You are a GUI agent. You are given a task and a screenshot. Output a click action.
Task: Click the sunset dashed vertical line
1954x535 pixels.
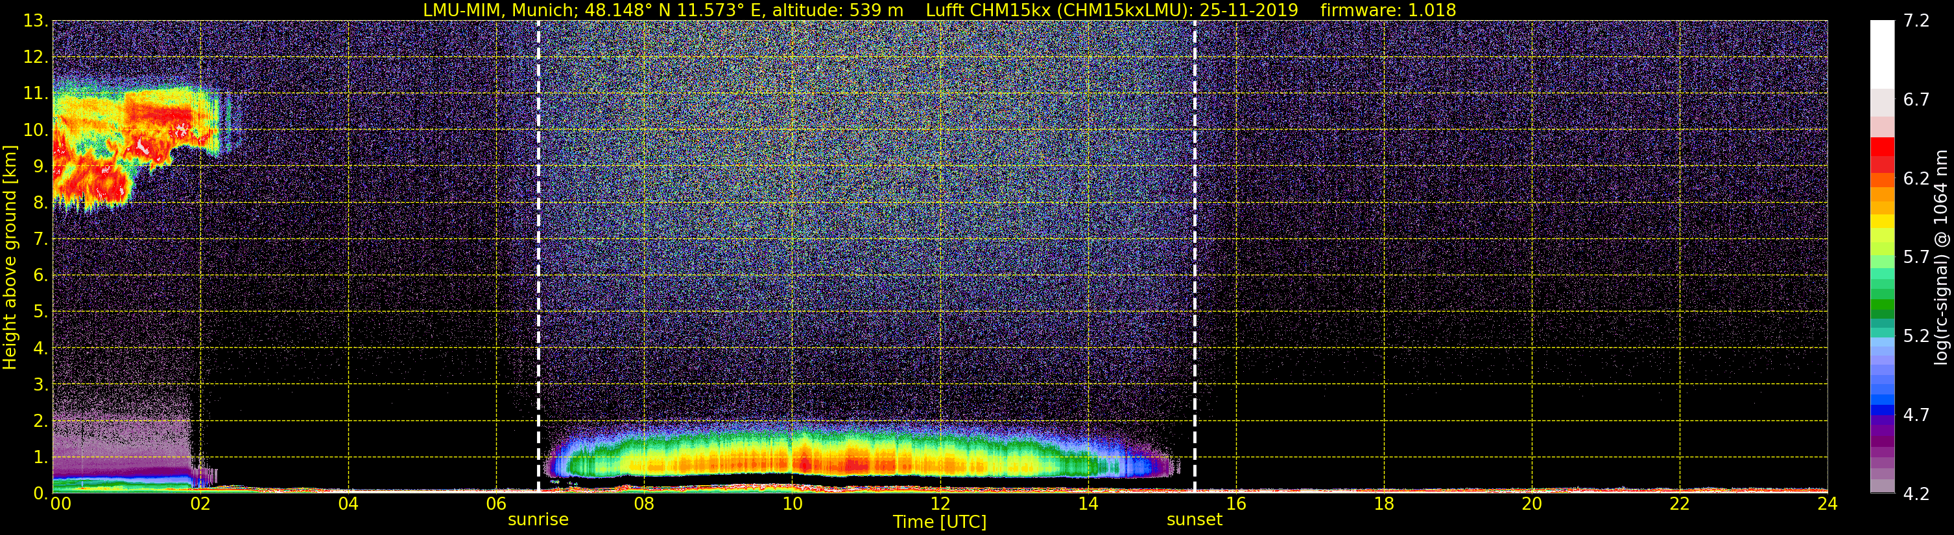coord(1195,256)
